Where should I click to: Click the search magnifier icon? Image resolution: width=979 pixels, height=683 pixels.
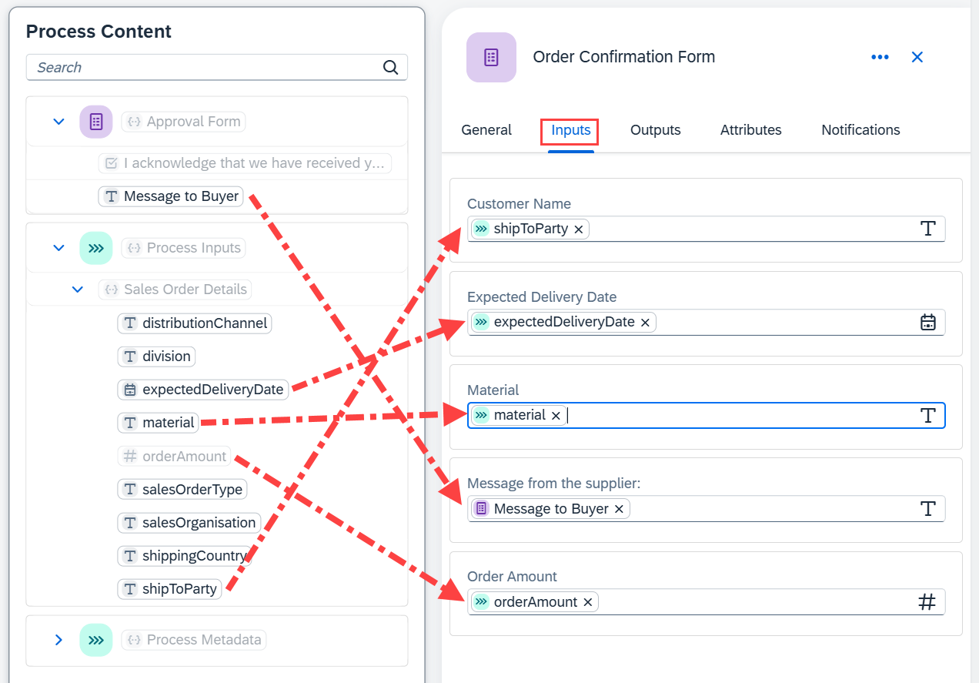391,67
